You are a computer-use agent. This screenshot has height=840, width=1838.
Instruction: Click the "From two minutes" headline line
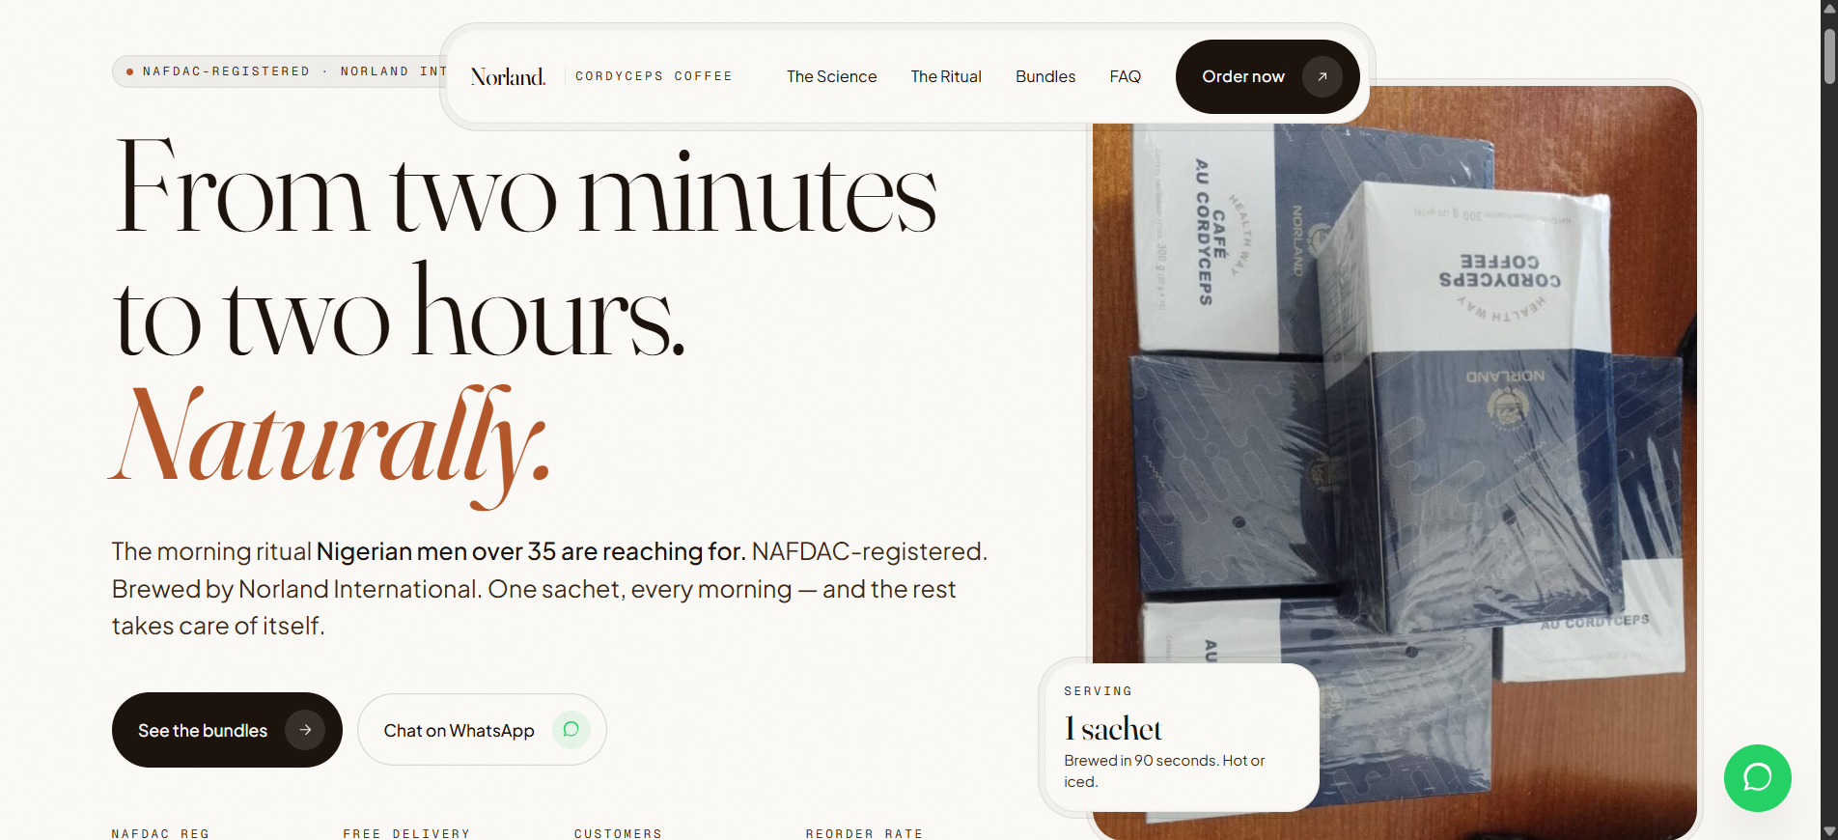tap(526, 188)
